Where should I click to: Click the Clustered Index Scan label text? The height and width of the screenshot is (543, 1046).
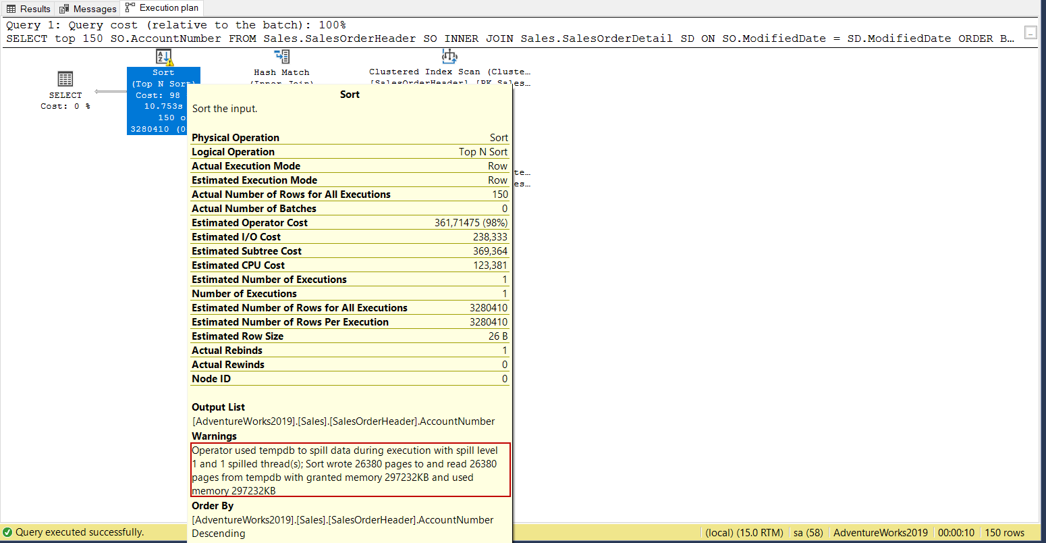pos(449,72)
